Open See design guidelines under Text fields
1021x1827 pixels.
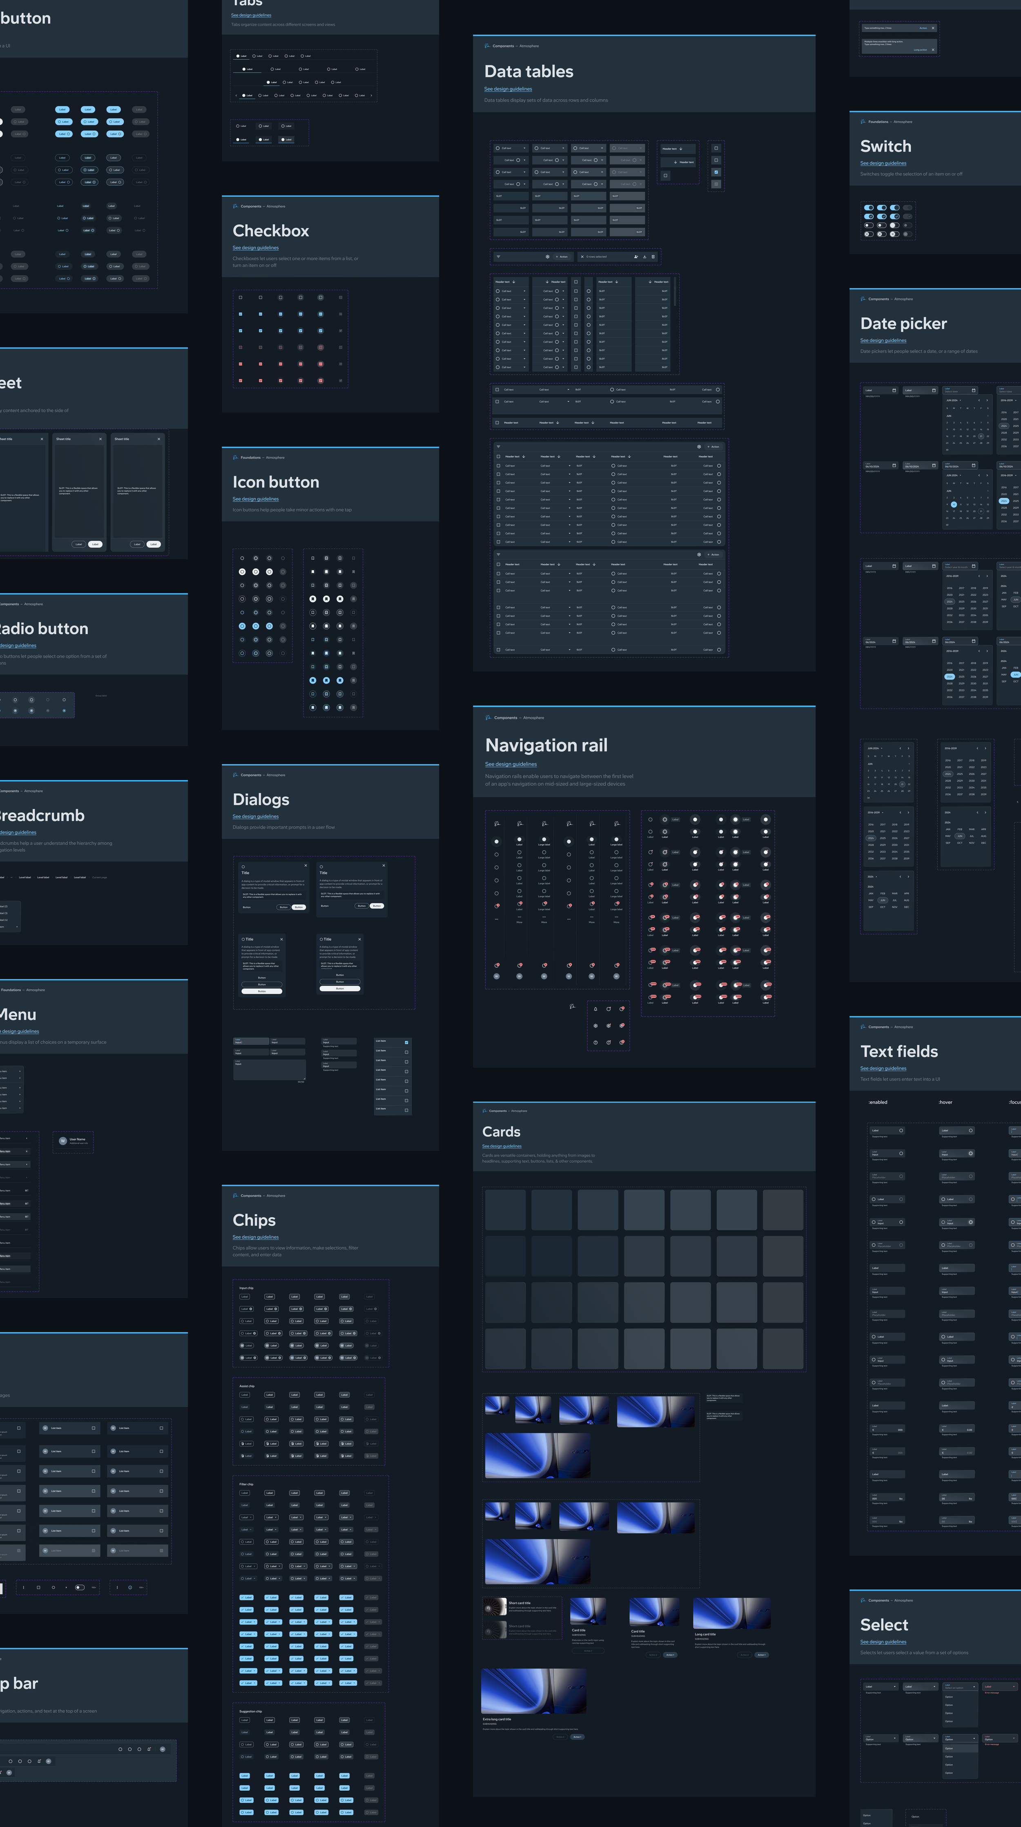click(883, 1069)
